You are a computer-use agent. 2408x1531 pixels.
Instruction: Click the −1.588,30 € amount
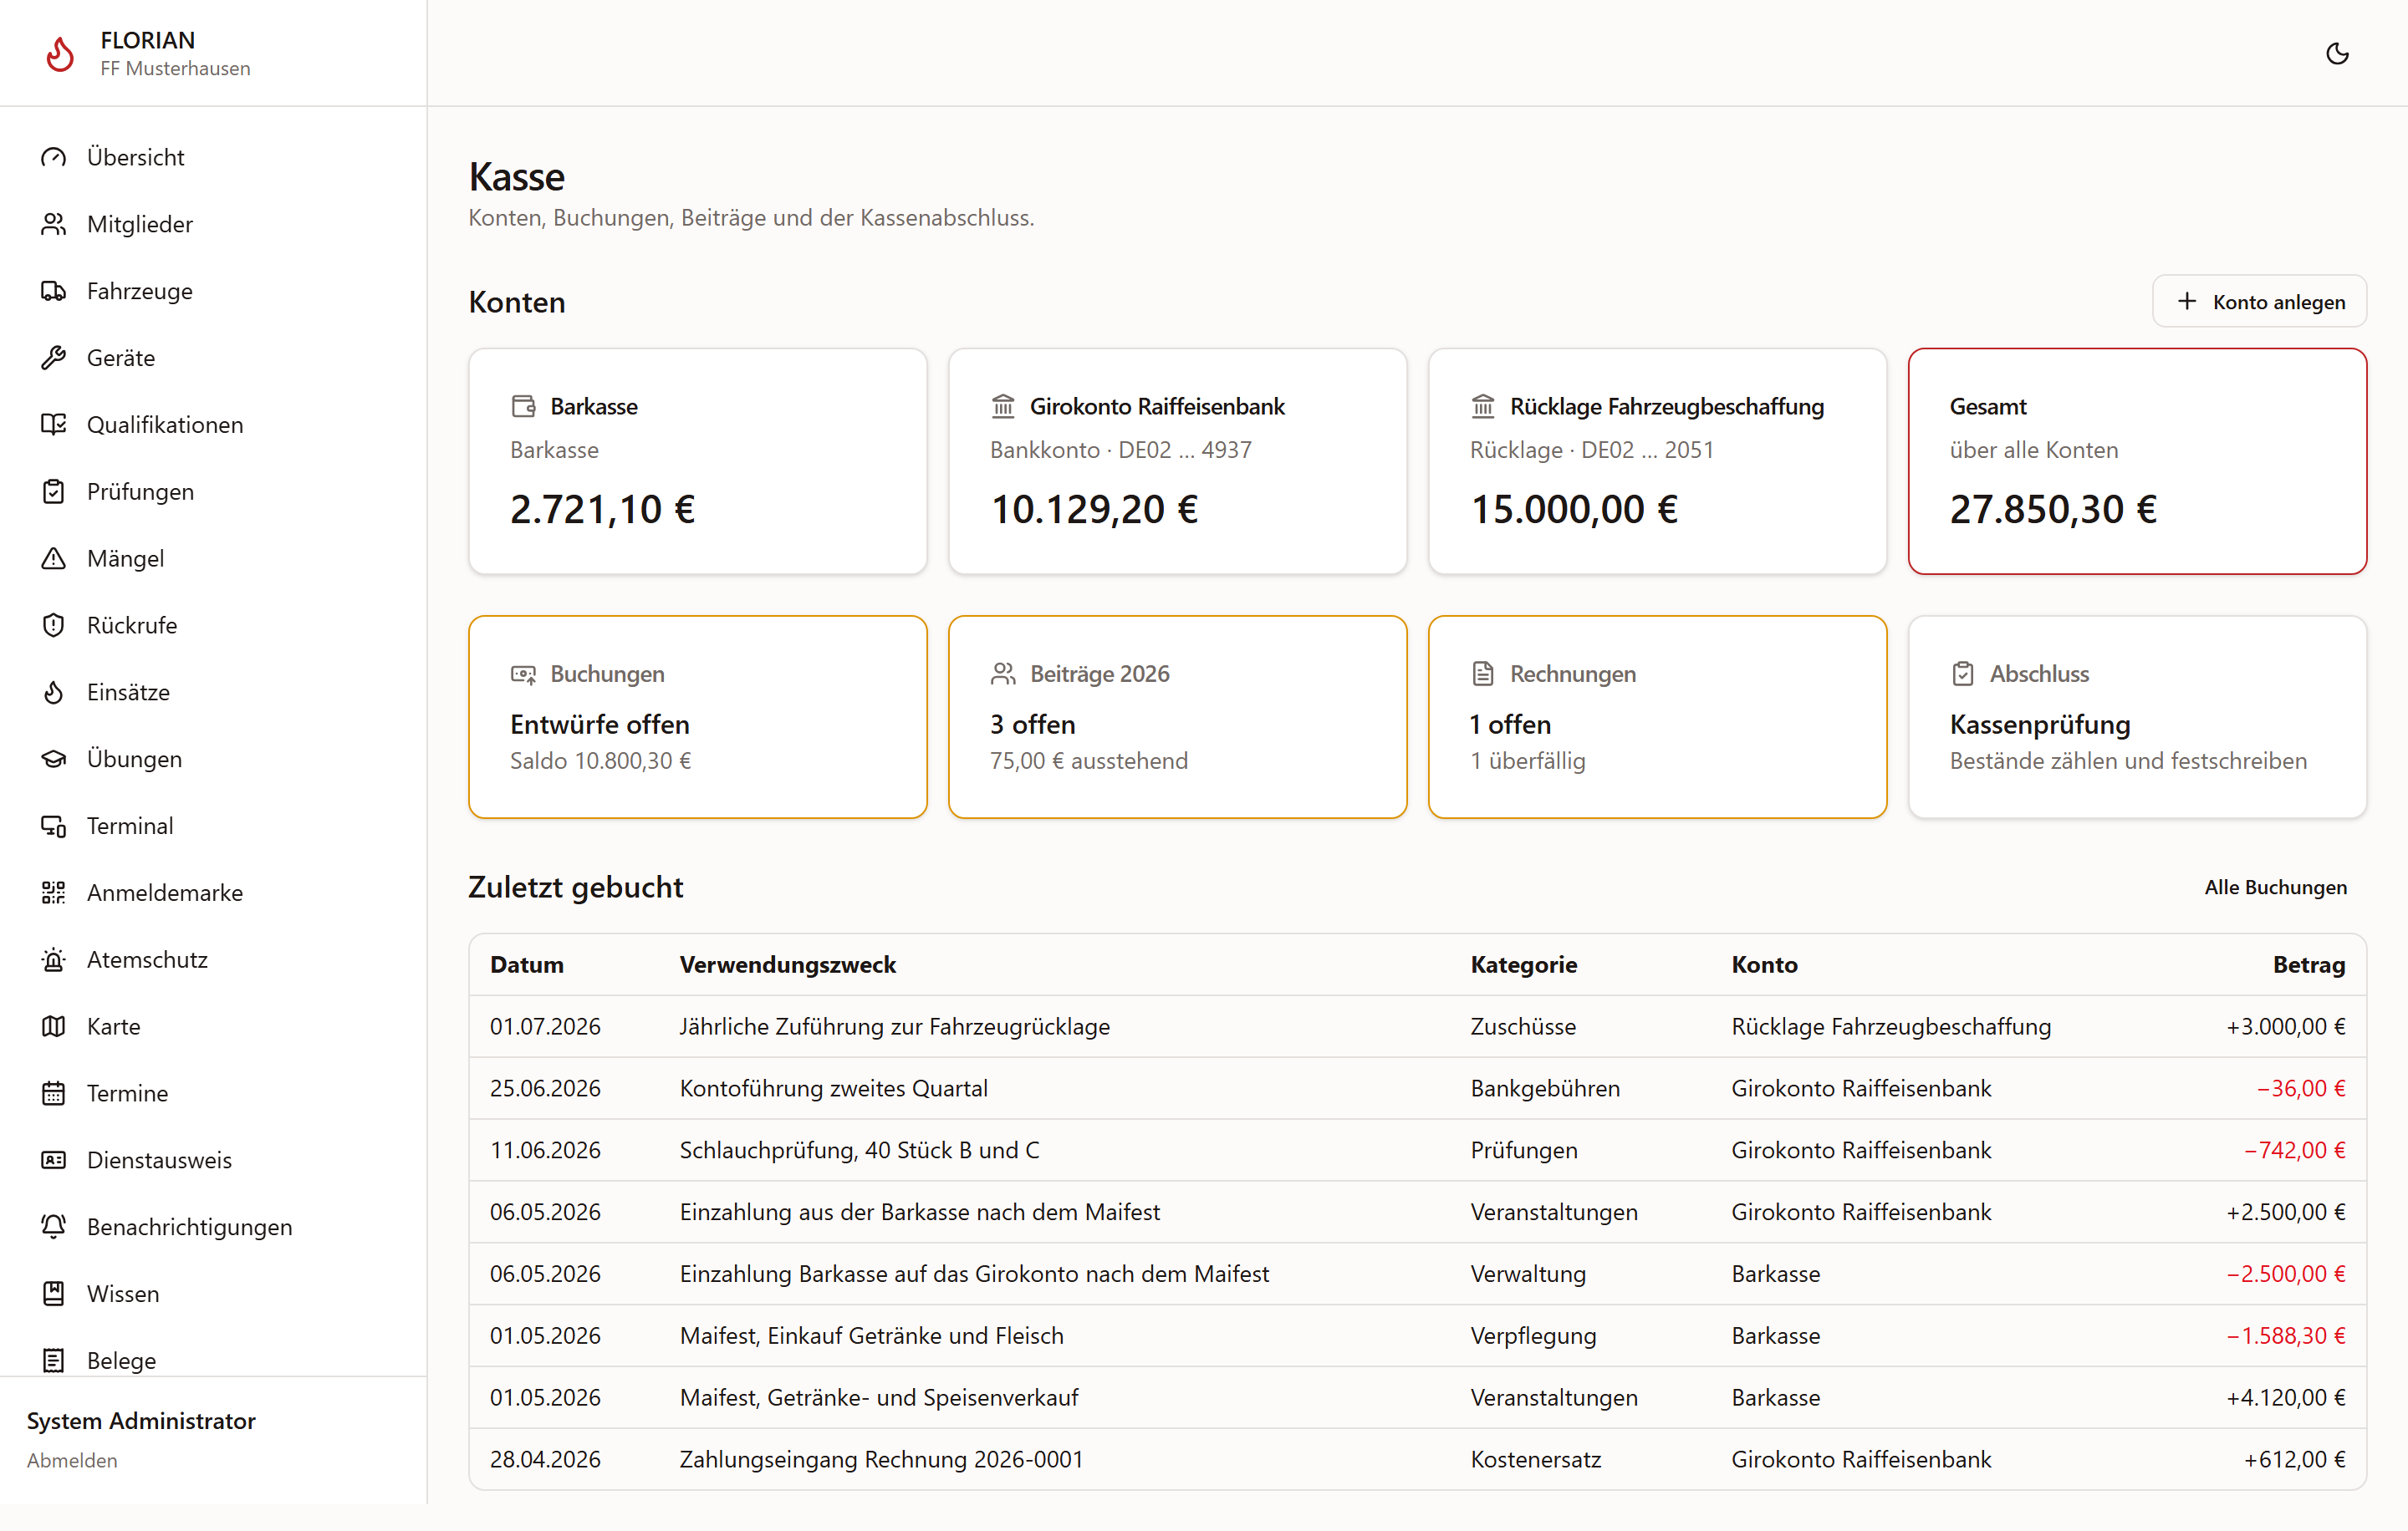pyautogui.click(x=2286, y=1337)
